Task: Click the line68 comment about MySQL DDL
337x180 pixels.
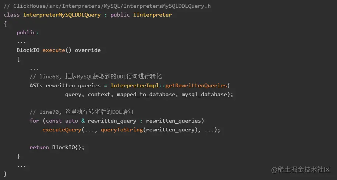Action: (x=96, y=77)
